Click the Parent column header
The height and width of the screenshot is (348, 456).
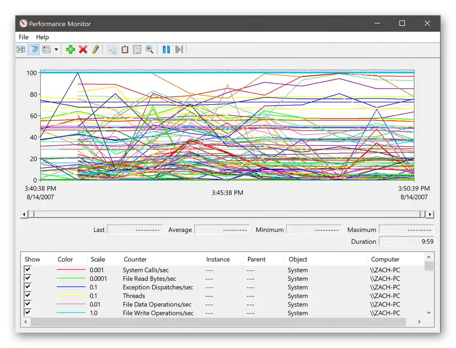[x=256, y=259]
